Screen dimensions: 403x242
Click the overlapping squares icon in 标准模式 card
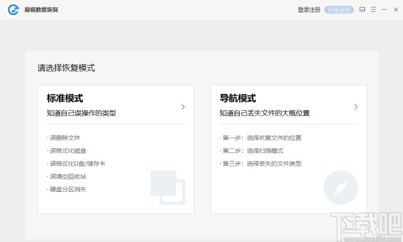168,188
